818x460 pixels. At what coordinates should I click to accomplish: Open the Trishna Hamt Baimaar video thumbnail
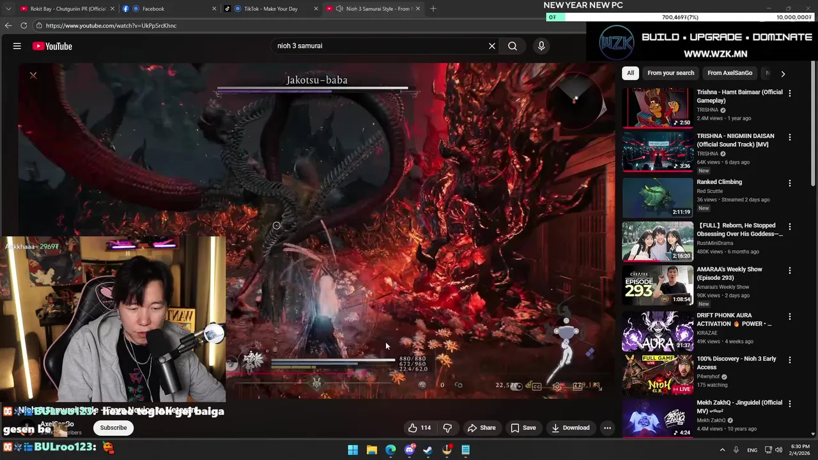(x=658, y=108)
